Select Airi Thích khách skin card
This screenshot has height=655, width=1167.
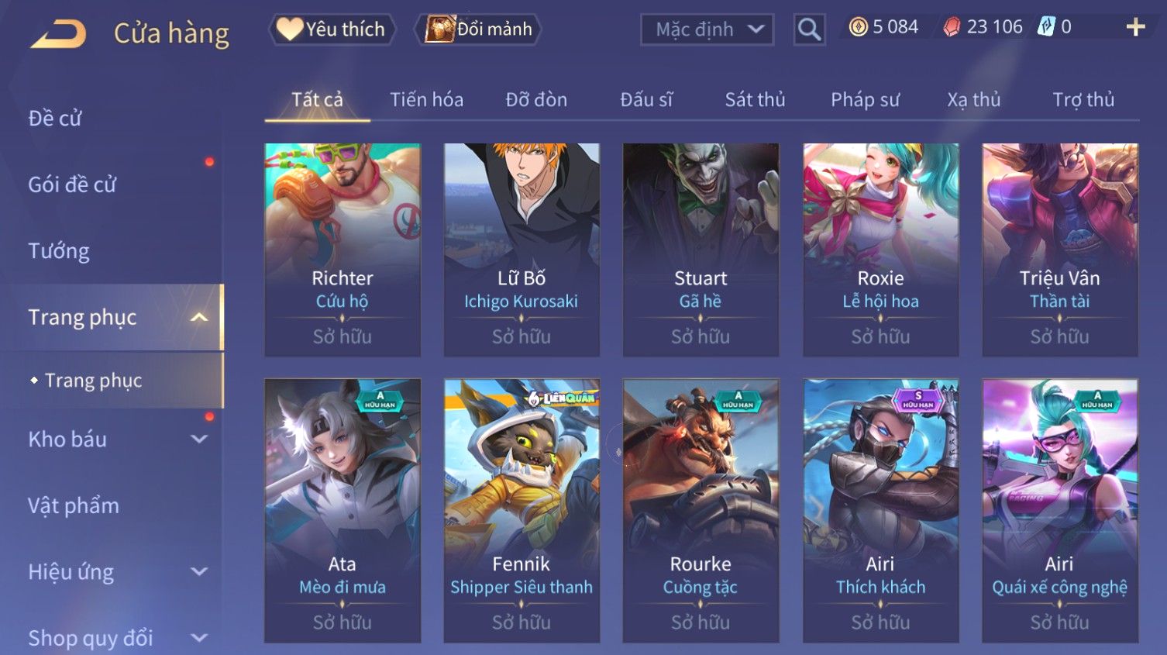[880, 510]
